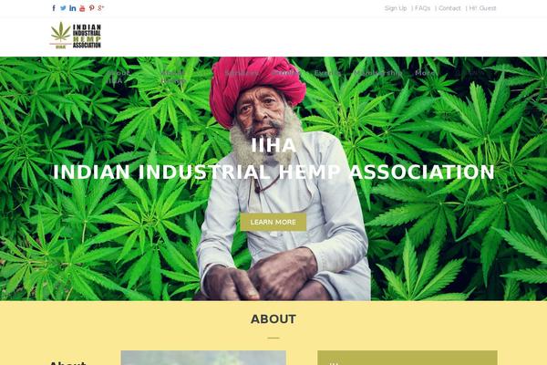Image resolution: width=547 pixels, height=365 pixels.
Task: Open the Pinterest social icon
Action: [91, 8]
